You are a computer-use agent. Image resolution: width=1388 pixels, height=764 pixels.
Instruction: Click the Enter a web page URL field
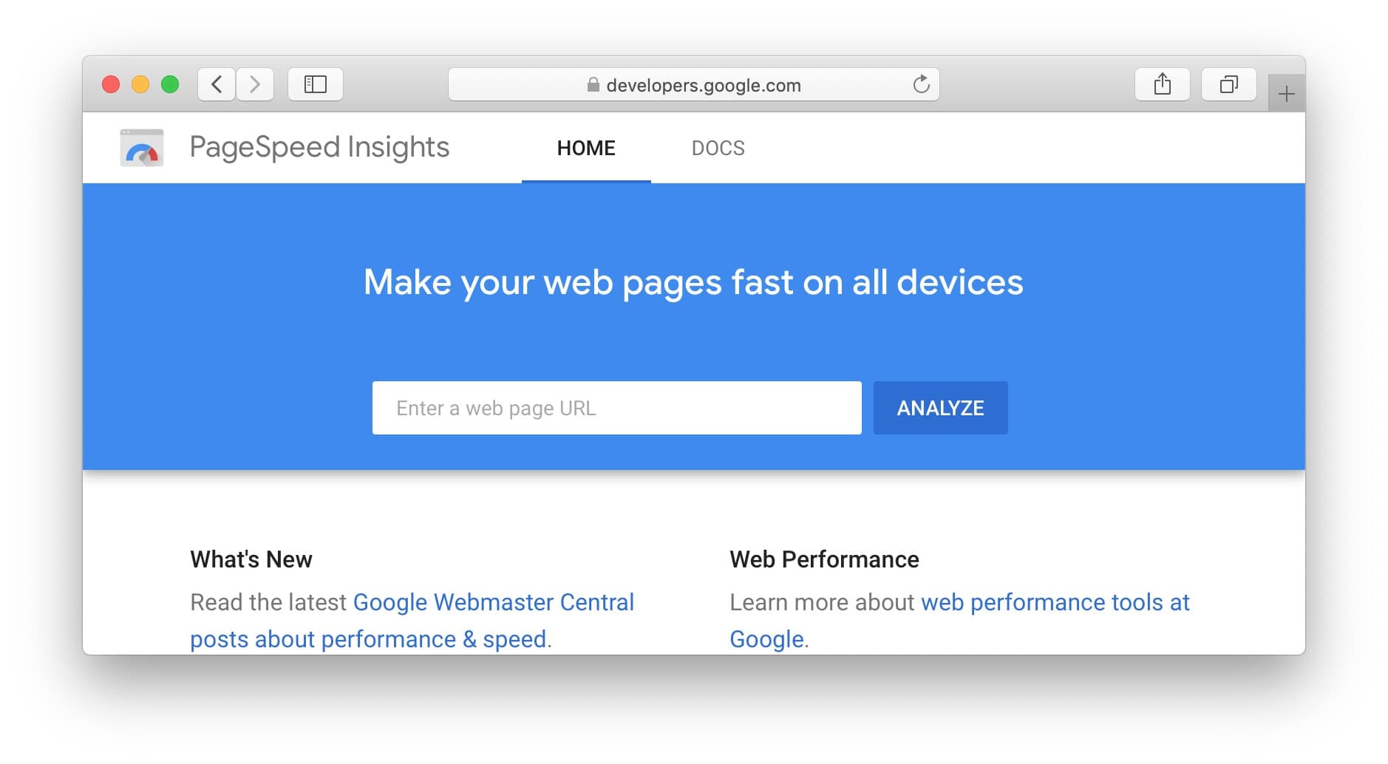click(616, 407)
